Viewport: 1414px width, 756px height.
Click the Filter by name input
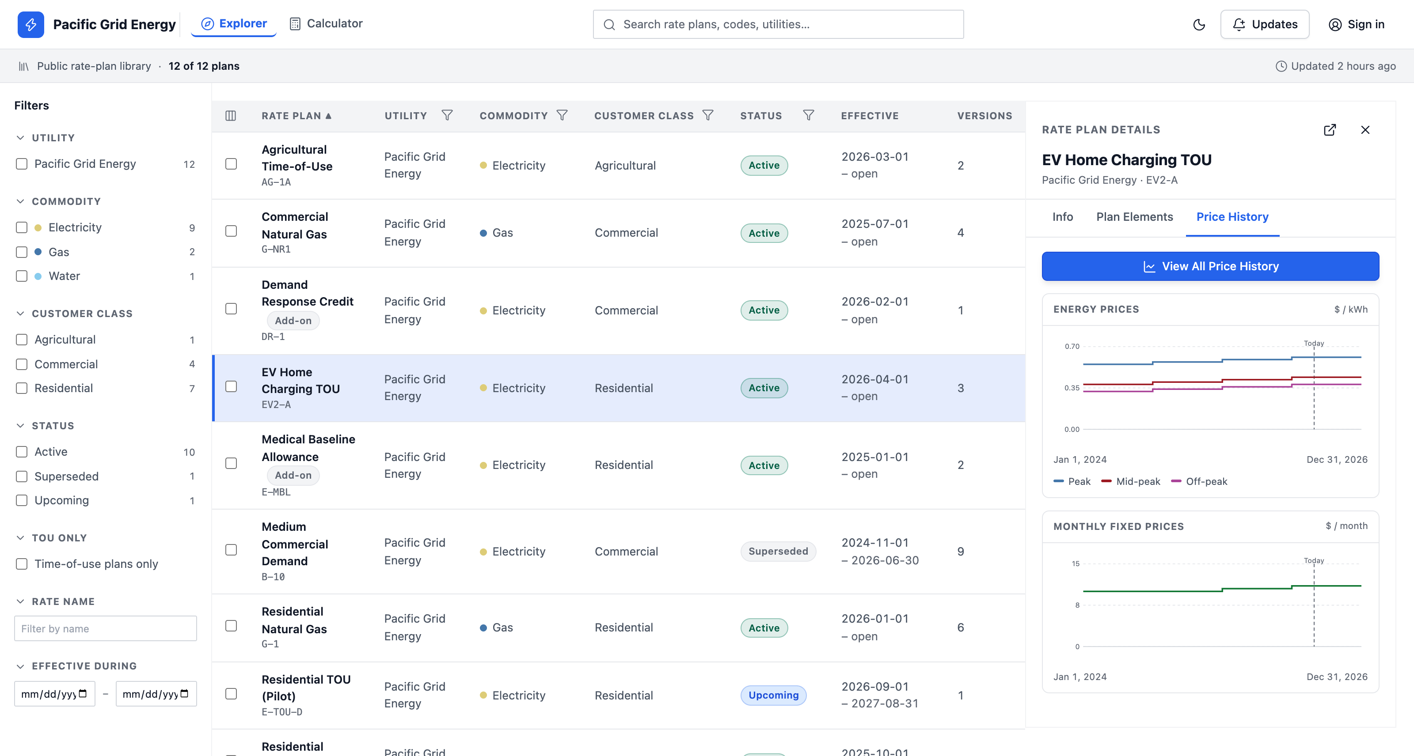tap(106, 629)
